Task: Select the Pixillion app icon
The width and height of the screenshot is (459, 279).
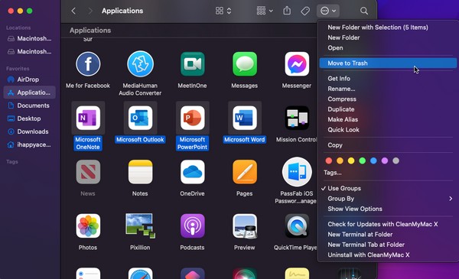Action: coord(140,225)
